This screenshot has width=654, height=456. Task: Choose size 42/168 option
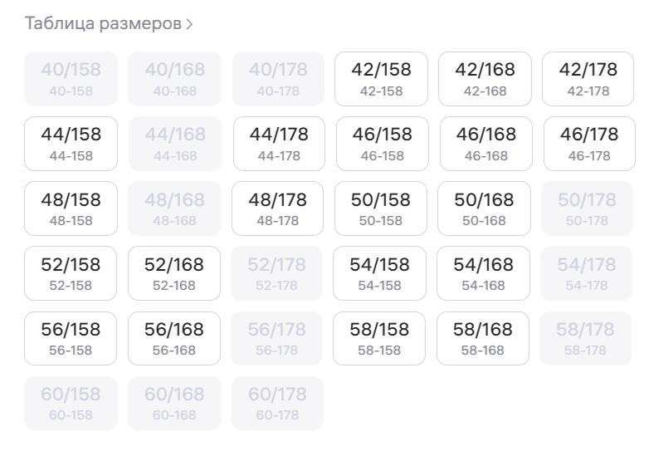pos(485,79)
